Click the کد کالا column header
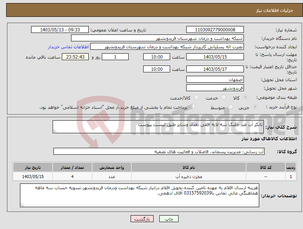The image size is (303, 229). click(266, 167)
